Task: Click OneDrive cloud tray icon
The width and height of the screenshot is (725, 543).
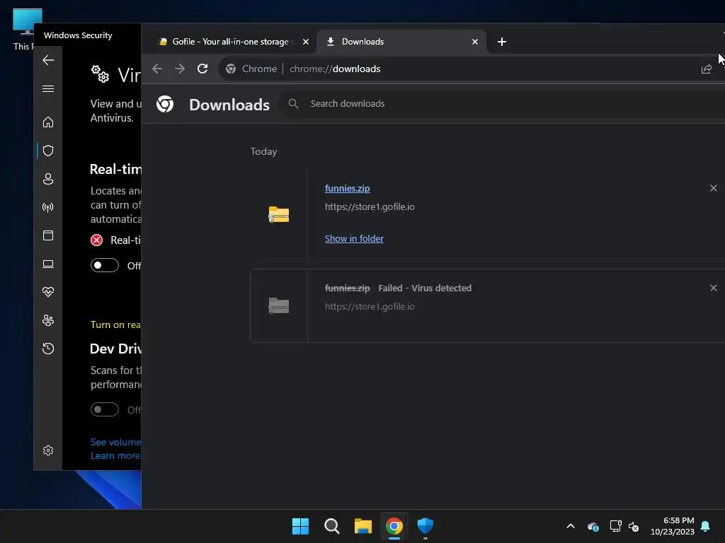Action: (593, 526)
